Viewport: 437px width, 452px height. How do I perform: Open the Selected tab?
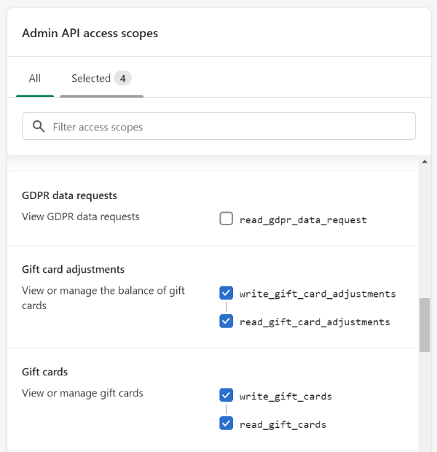(x=101, y=79)
